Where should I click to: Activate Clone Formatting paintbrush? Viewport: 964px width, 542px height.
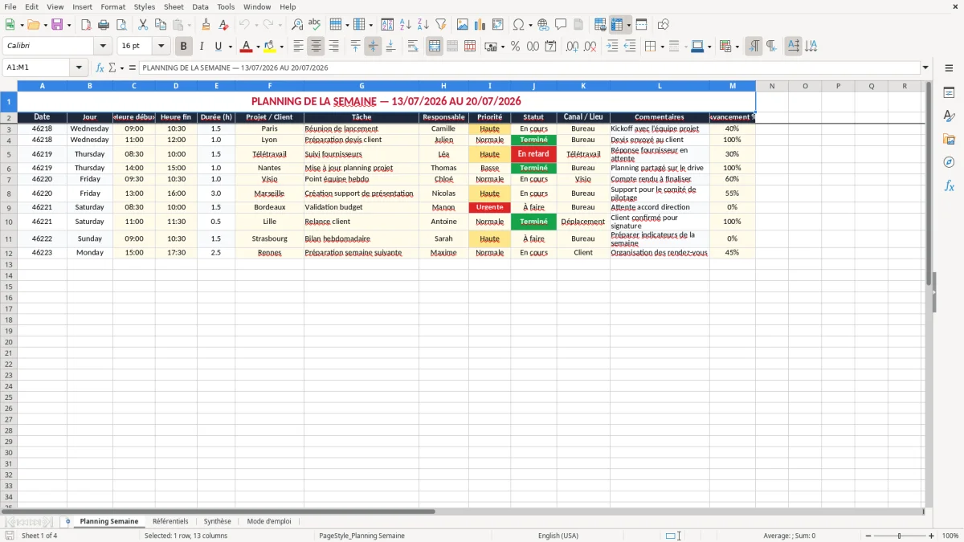click(x=206, y=25)
